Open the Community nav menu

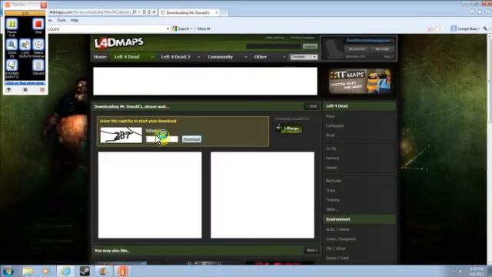(221, 57)
